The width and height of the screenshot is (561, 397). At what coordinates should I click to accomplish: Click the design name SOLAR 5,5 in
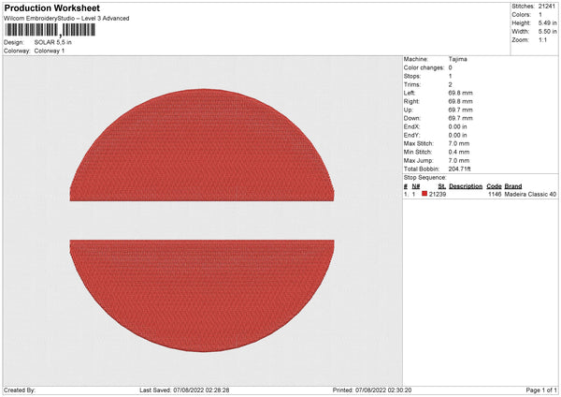(x=52, y=42)
